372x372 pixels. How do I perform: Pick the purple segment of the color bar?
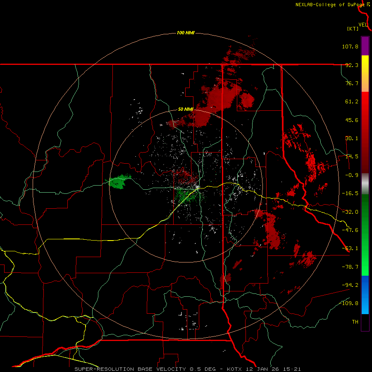click(365, 46)
